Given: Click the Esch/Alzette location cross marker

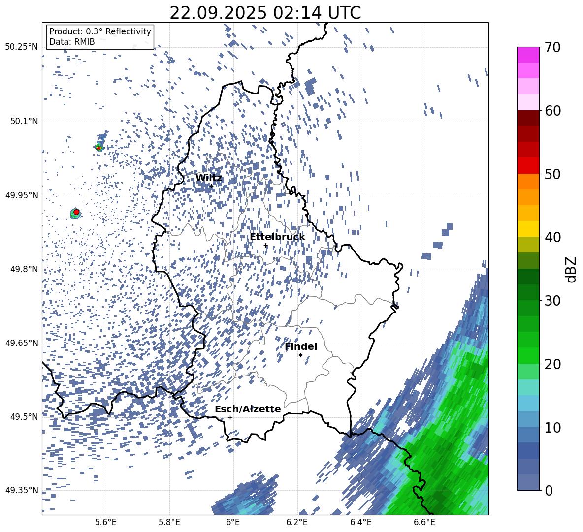Looking at the screenshot, I should (x=230, y=417).
